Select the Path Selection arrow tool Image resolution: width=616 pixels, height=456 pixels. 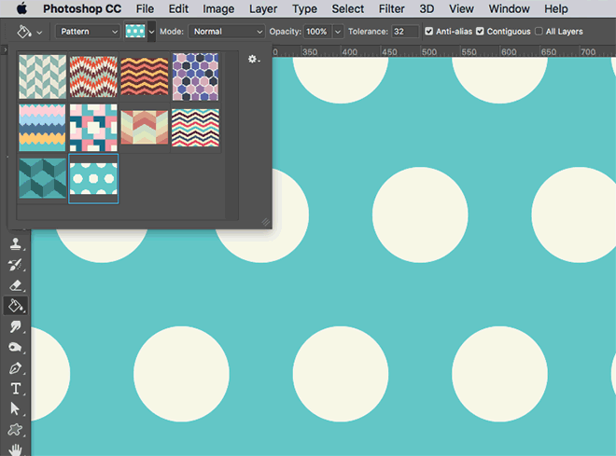(x=16, y=409)
